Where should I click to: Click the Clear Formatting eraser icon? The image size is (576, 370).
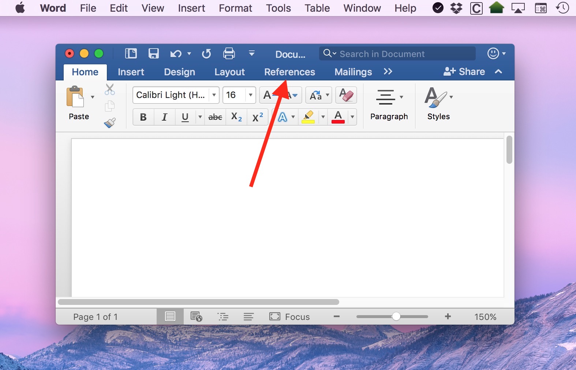click(x=346, y=95)
